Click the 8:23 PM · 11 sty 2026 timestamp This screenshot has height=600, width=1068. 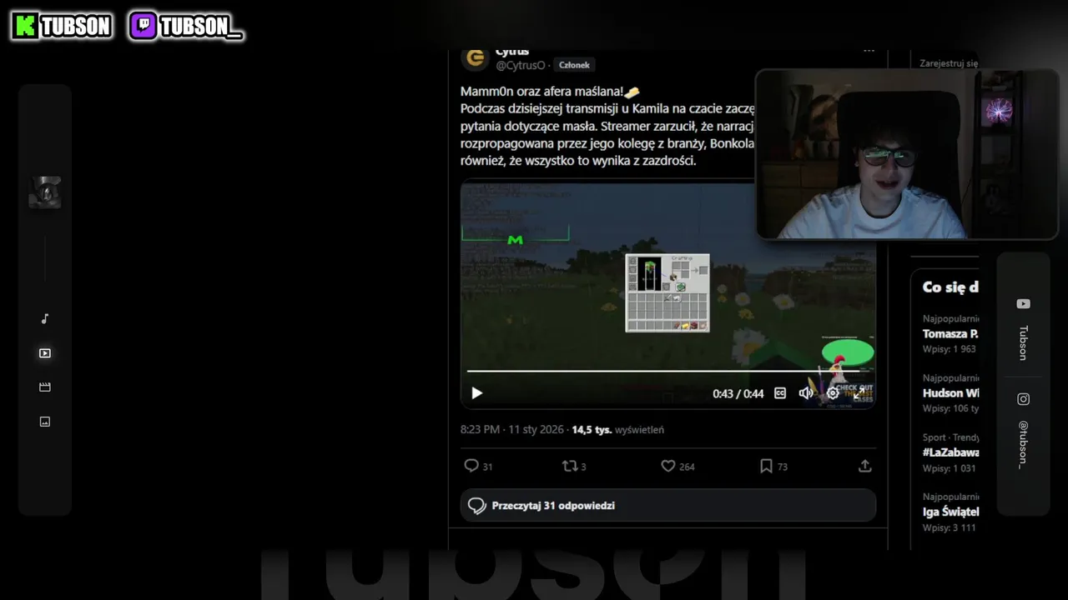point(511,430)
